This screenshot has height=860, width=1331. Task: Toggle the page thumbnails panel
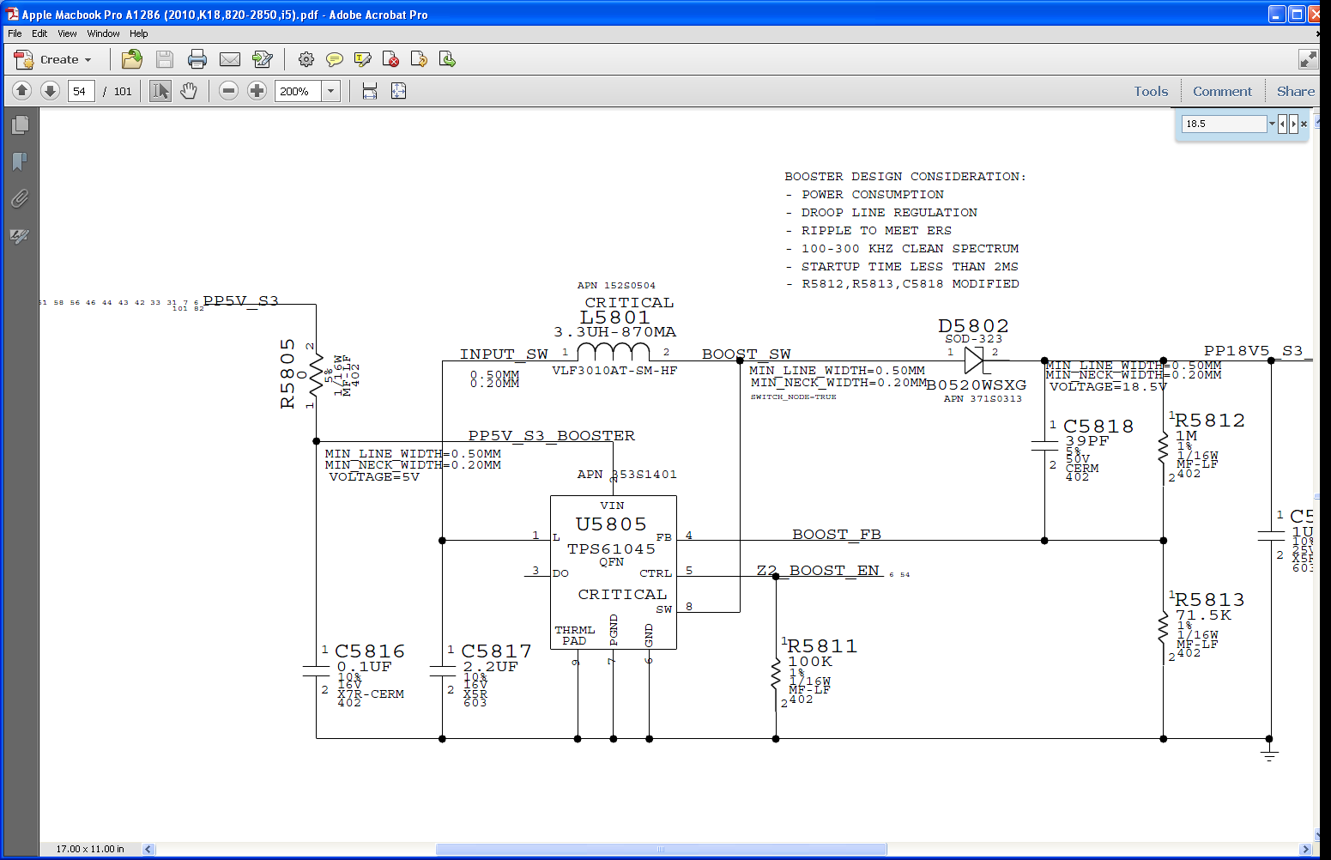coord(20,125)
